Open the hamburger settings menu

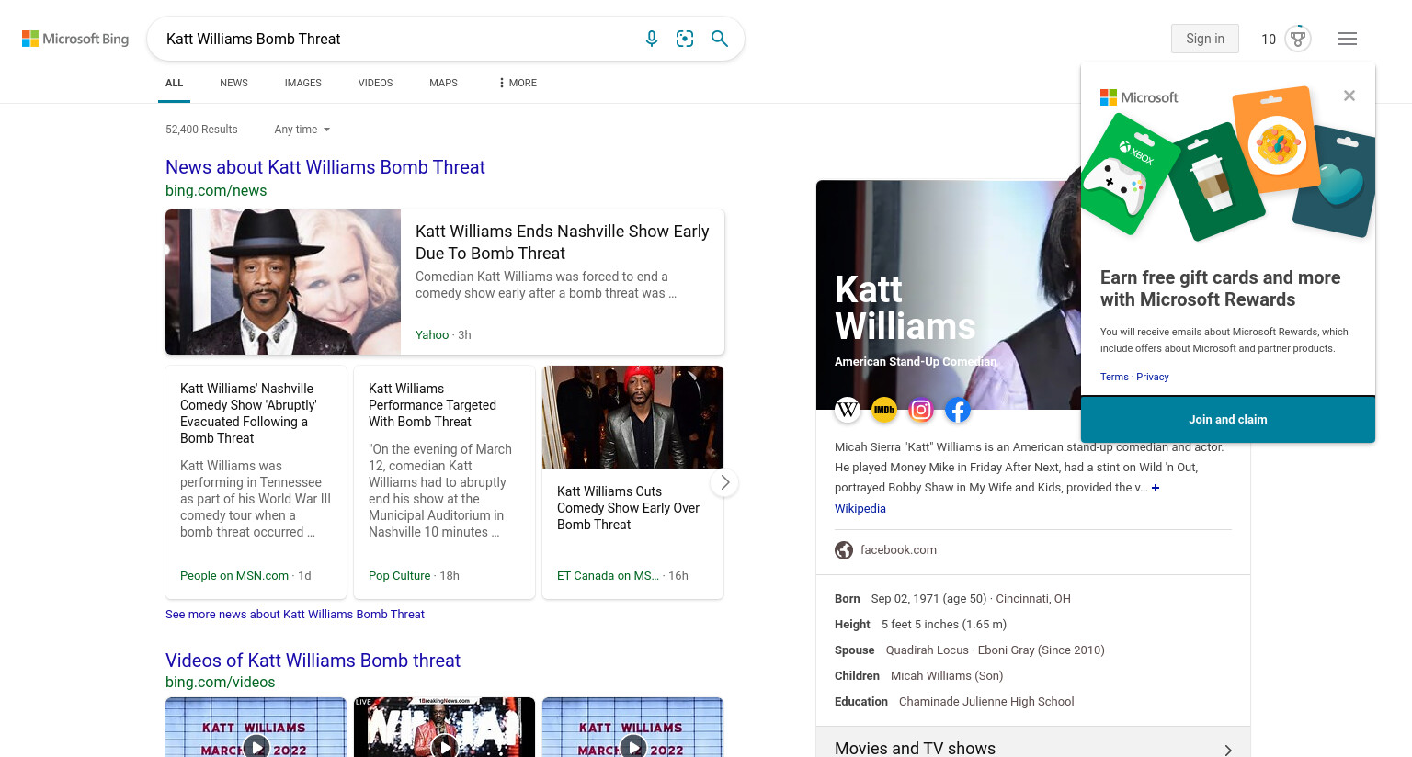(x=1348, y=39)
